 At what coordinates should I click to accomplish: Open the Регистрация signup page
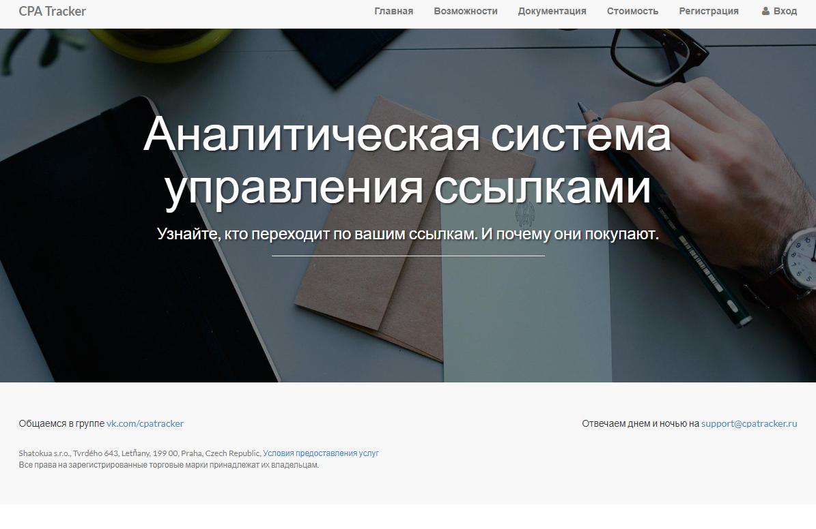tap(708, 11)
